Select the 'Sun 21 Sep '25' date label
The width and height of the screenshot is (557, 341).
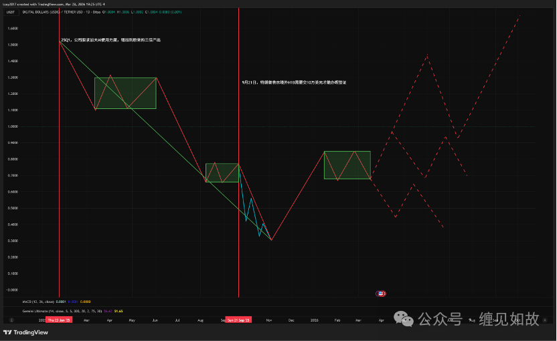[238, 320]
